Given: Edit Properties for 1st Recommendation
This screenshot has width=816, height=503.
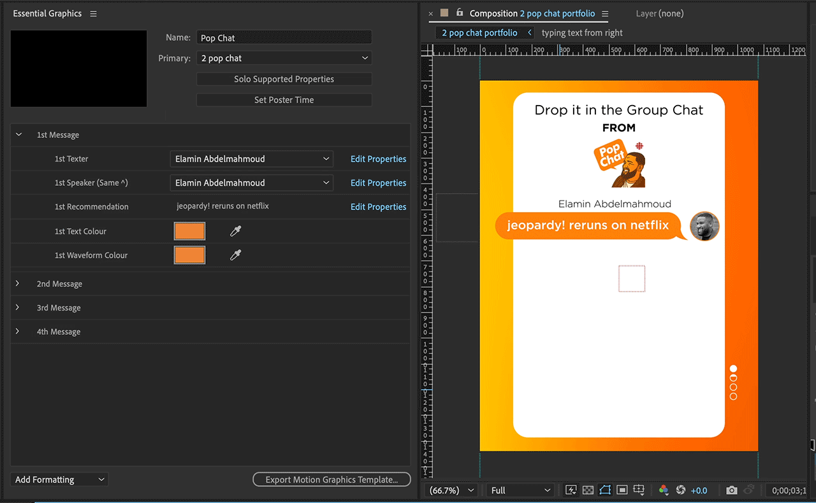Looking at the screenshot, I should [x=378, y=207].
